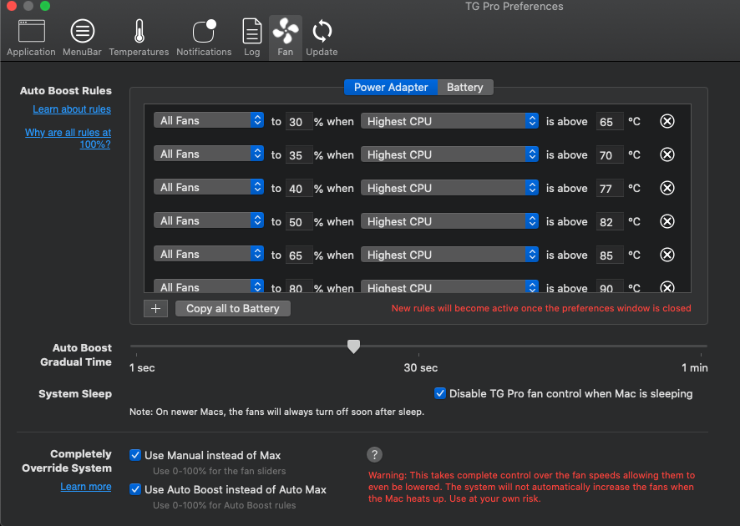The image size is (740, 526).
Task: Click the red close window button
Action: click(x=12, y=6)
